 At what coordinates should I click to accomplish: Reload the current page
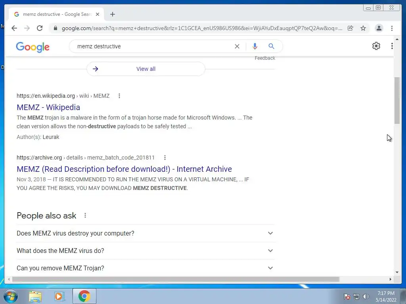(40, 28)
